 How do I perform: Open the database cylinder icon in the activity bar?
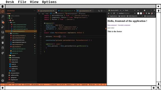3,48
